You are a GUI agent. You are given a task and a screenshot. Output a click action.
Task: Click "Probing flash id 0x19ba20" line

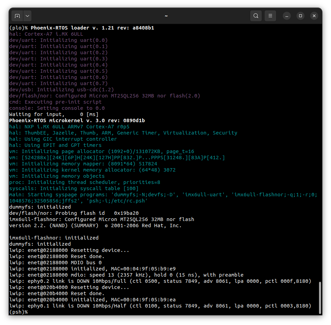click(x=74, y=213)
